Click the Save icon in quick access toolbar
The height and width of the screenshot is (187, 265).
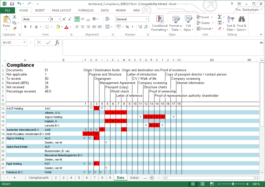[x=12, y=4]
